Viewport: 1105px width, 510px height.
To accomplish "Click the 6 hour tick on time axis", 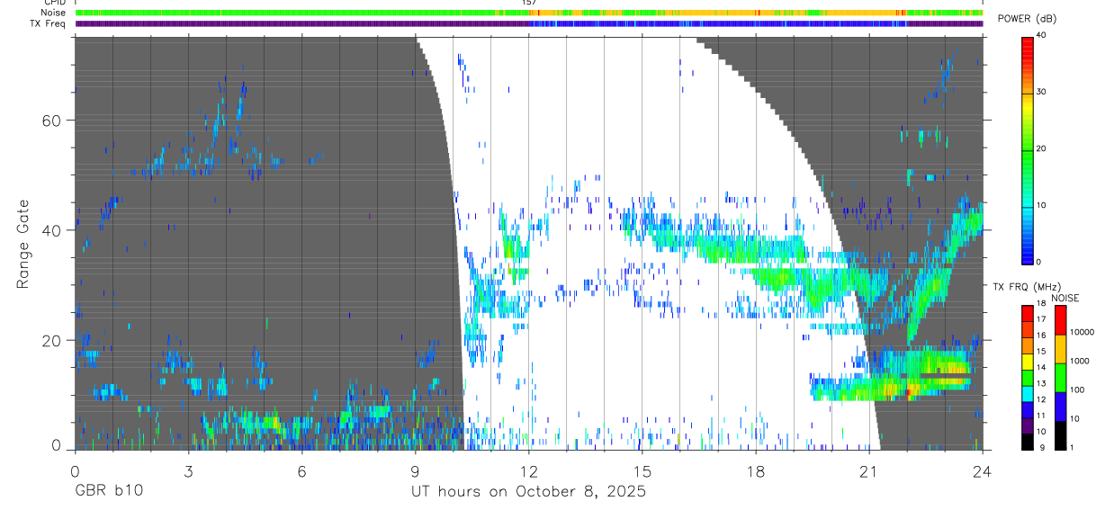I will point(301,470).
